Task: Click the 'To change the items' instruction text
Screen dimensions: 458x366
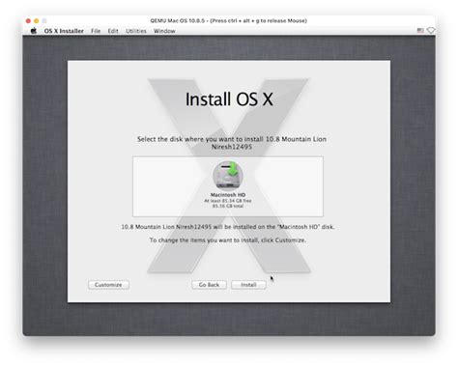Action: point(228,240)
